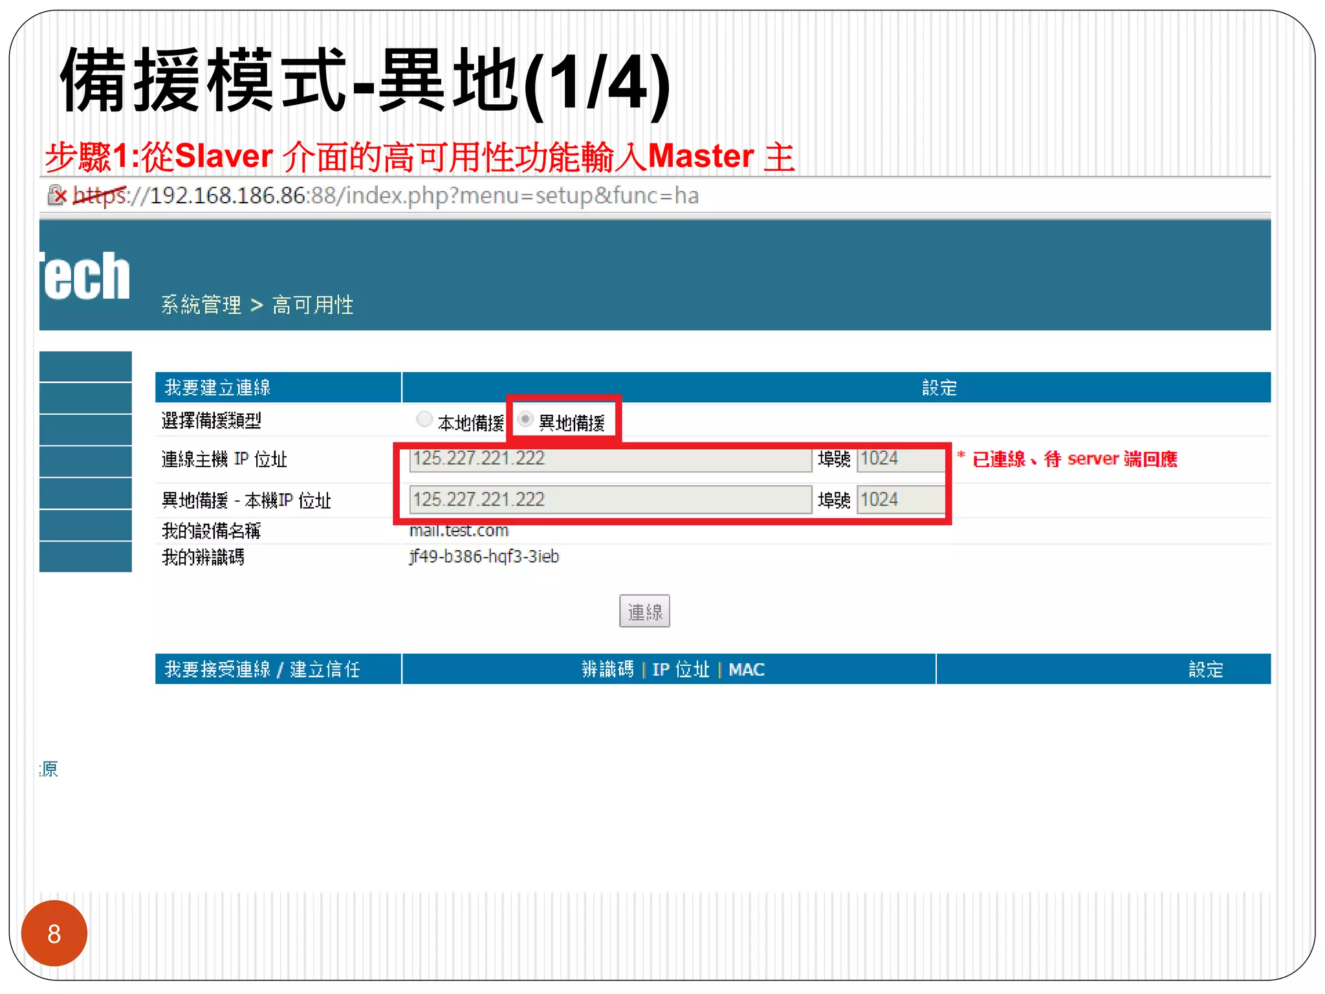Open the 高可用性 breadcrumb link
The height and width of the screenshot is (994, 1325).
point(312,305)
